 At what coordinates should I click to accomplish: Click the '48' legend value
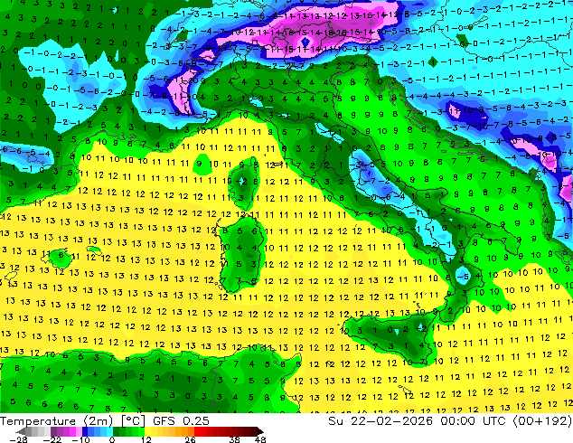click(260, 439)
